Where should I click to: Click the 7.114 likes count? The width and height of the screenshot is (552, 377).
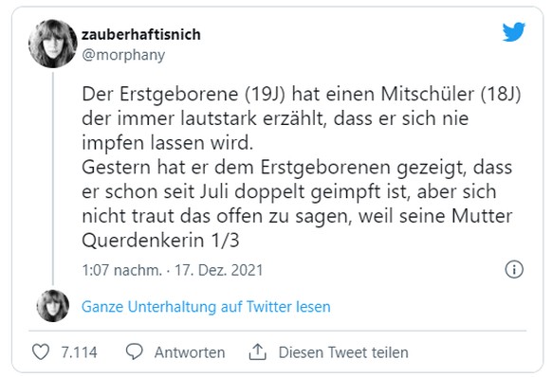(79, 352)
